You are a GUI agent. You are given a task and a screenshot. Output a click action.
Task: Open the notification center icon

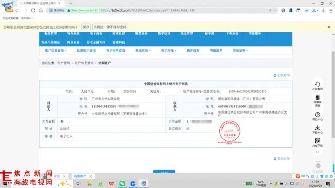329,184
